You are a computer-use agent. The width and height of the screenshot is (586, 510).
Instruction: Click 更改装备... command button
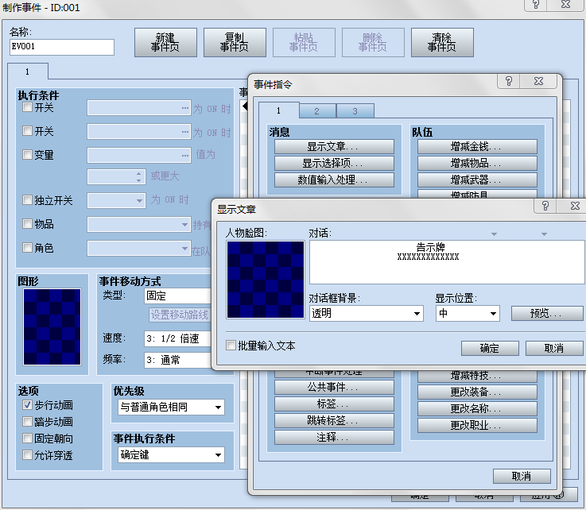pos(477,392)
